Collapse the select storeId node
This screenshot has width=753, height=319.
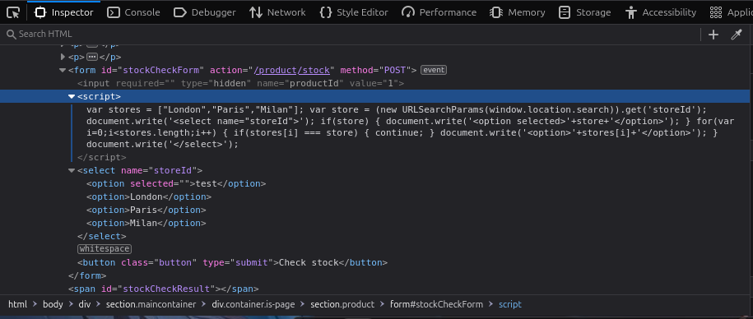tap(72, 170)
